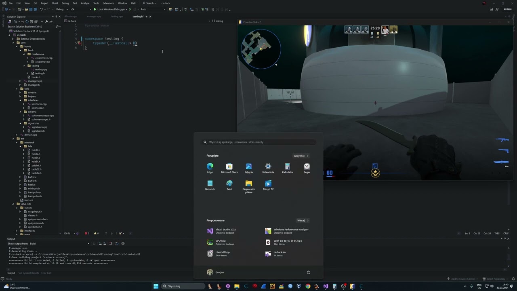Select schemamanager.cpp in Solution Explorer

(43, 116)
